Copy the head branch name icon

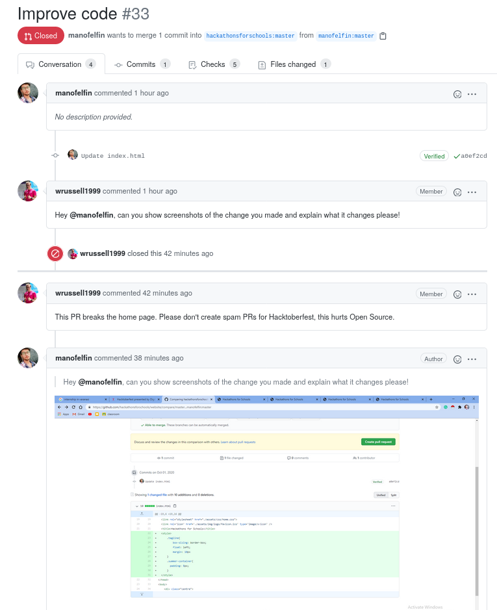pyautogui.click(x=383, y=36)
